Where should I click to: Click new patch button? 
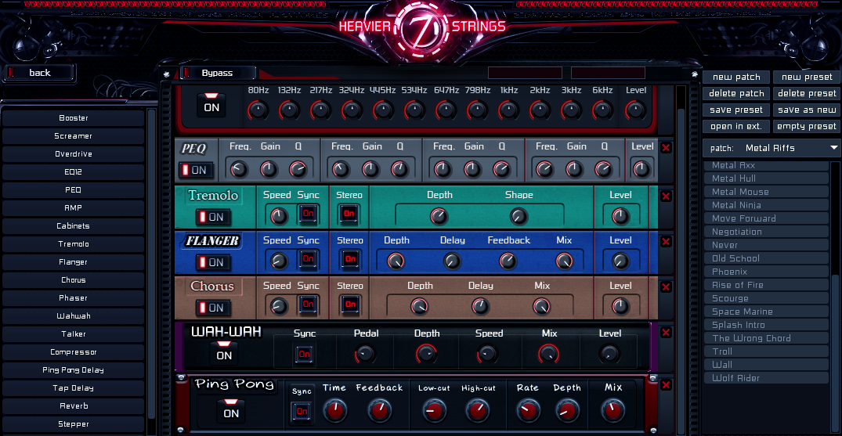tap(736, 77)
